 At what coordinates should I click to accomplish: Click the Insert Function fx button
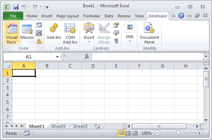[87, 57]
